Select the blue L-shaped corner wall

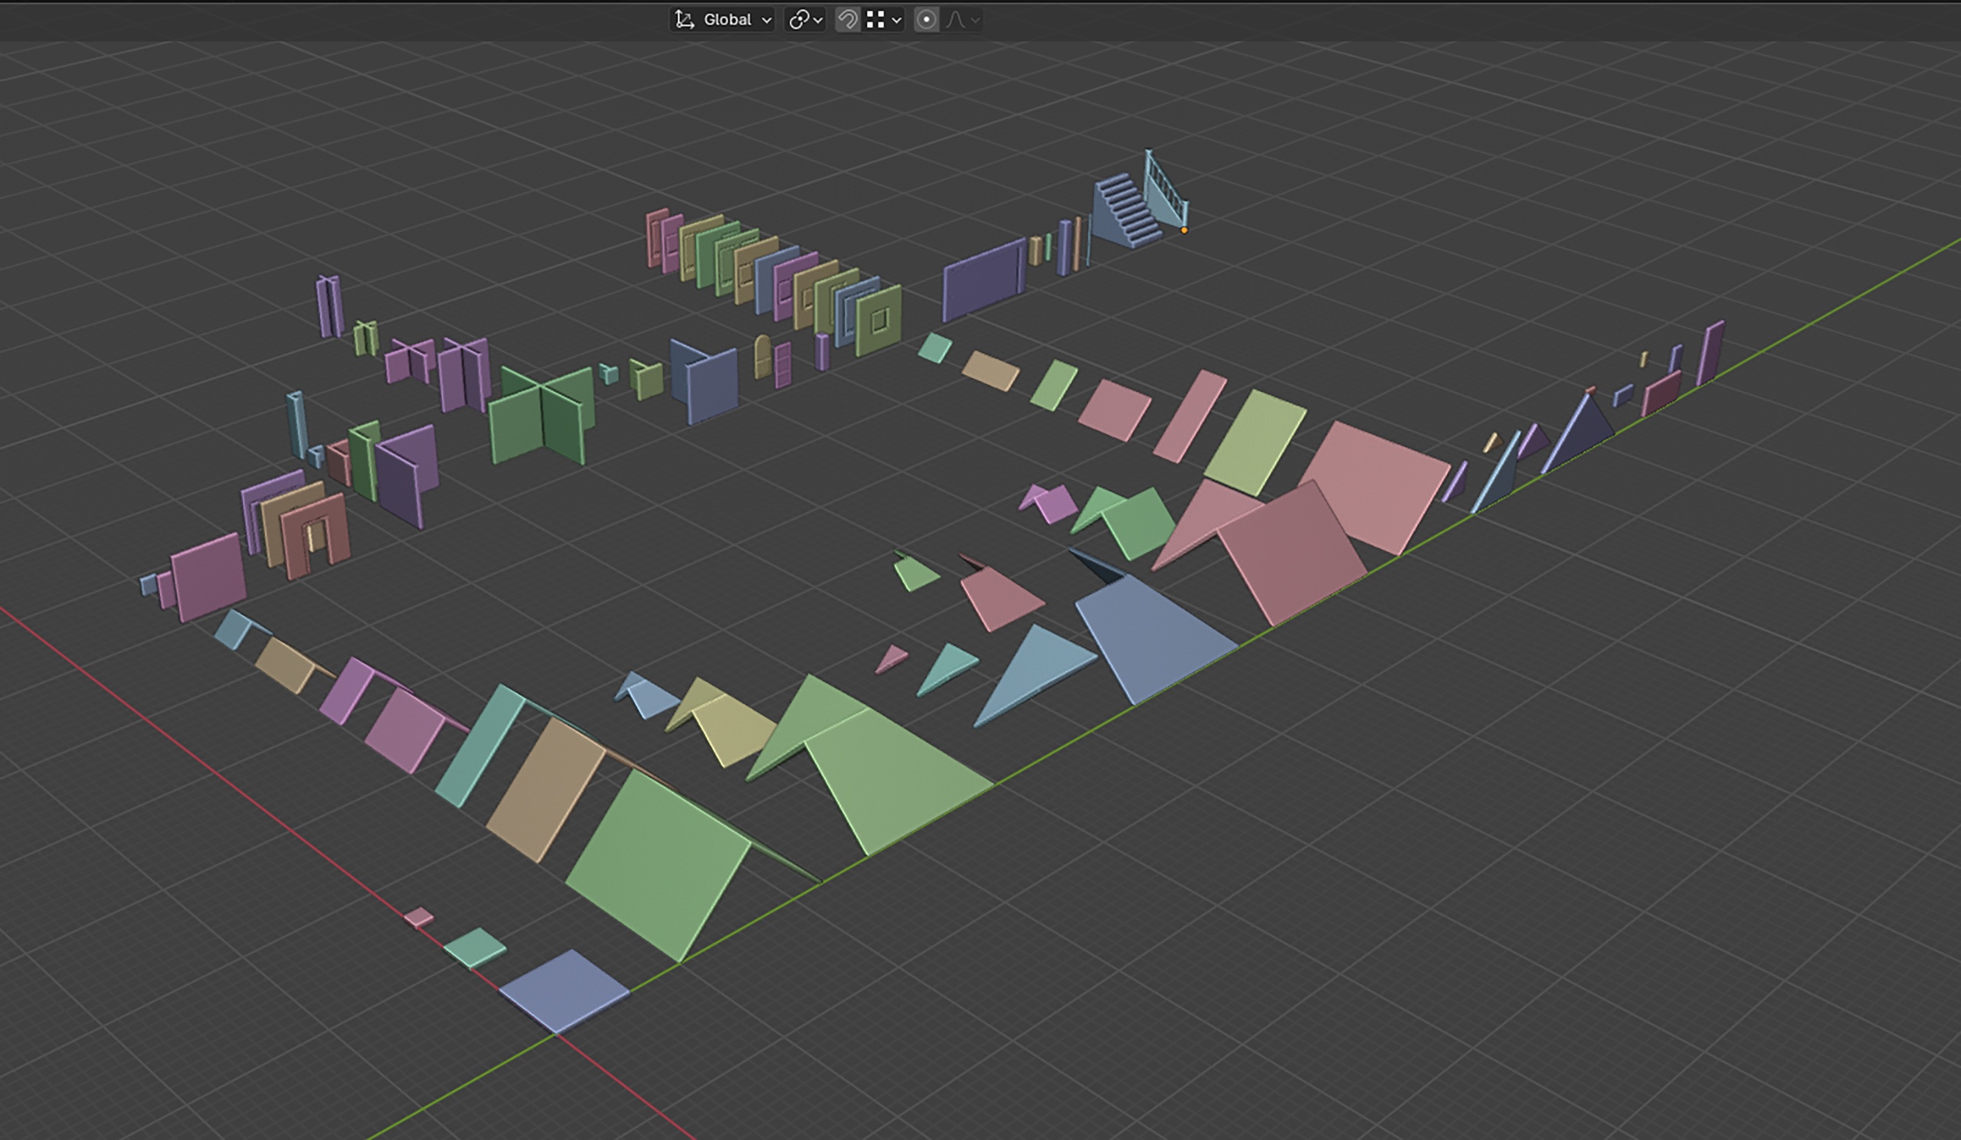click(x=705, y=381)
